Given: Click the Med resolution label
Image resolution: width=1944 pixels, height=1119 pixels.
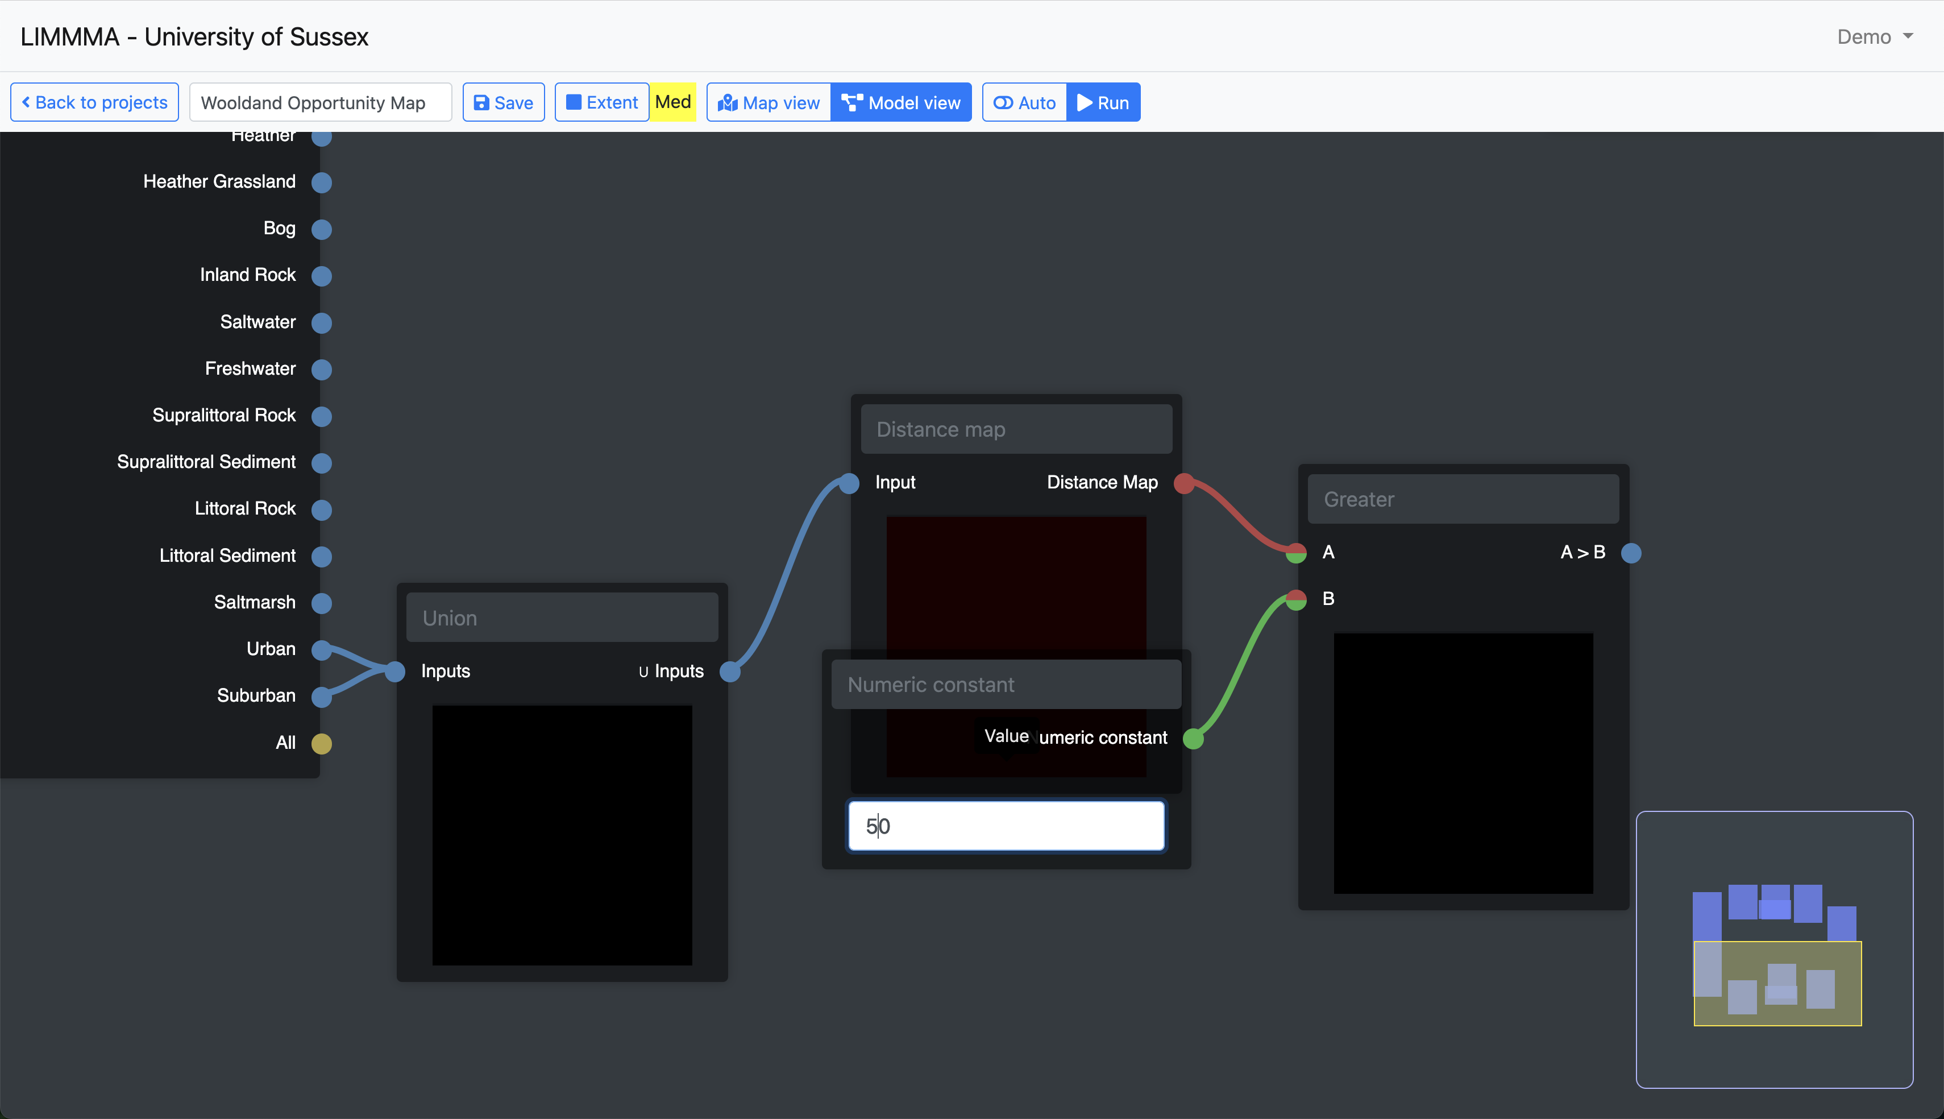Looking at the screenshot, I should (x=673, y=102).
